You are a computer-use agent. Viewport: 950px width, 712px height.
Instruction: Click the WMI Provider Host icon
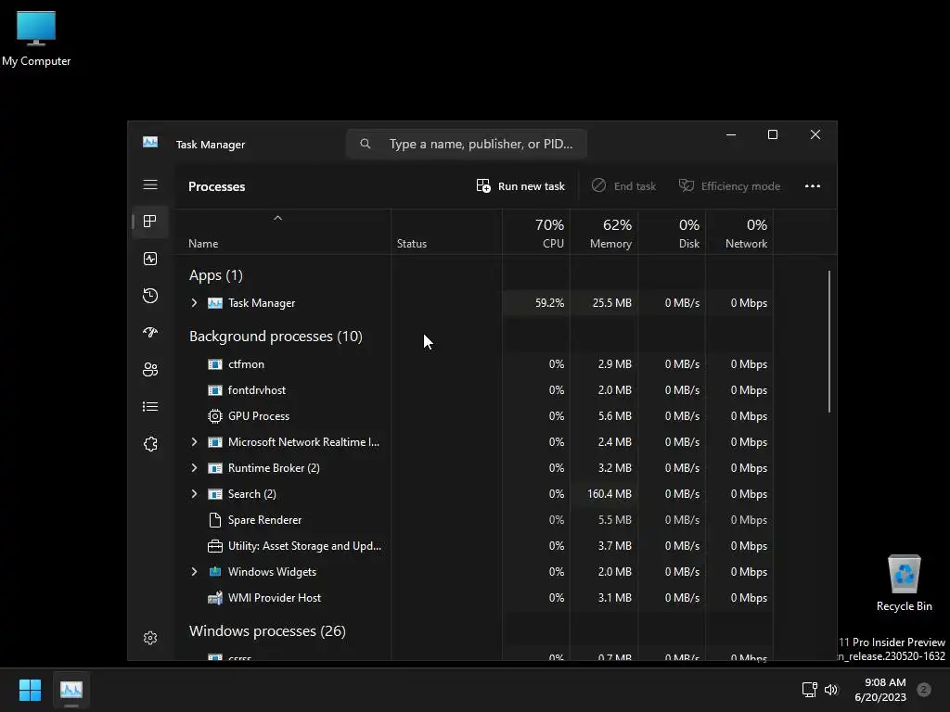tap(215, 598)
